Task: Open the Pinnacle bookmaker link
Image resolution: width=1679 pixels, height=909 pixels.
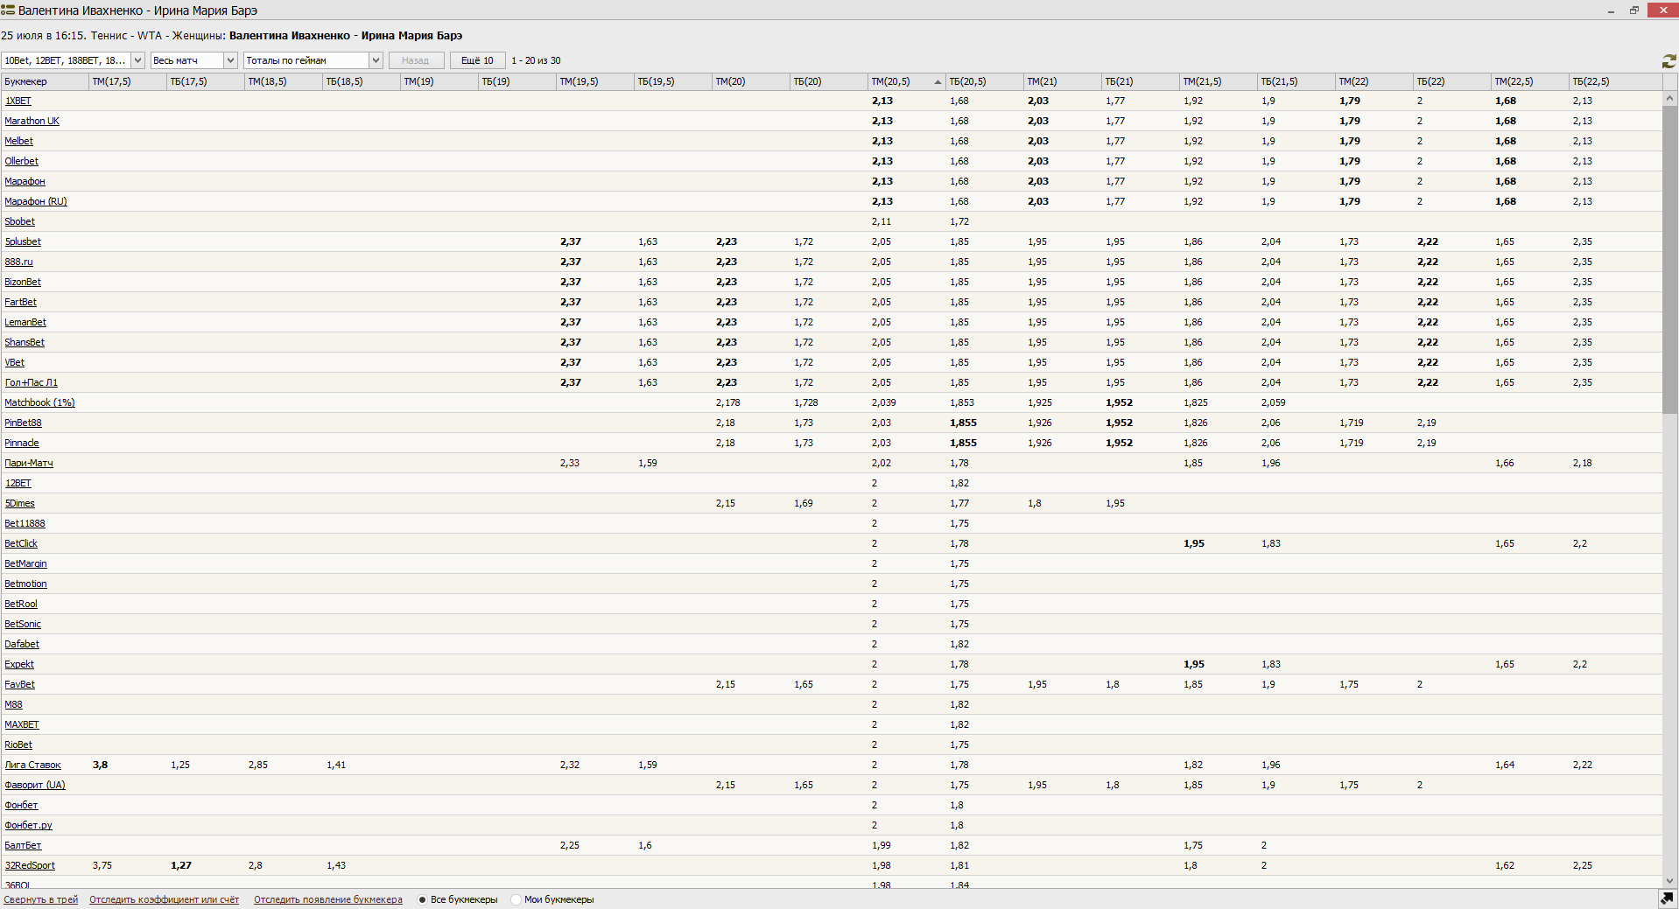Action: (22, 443)
